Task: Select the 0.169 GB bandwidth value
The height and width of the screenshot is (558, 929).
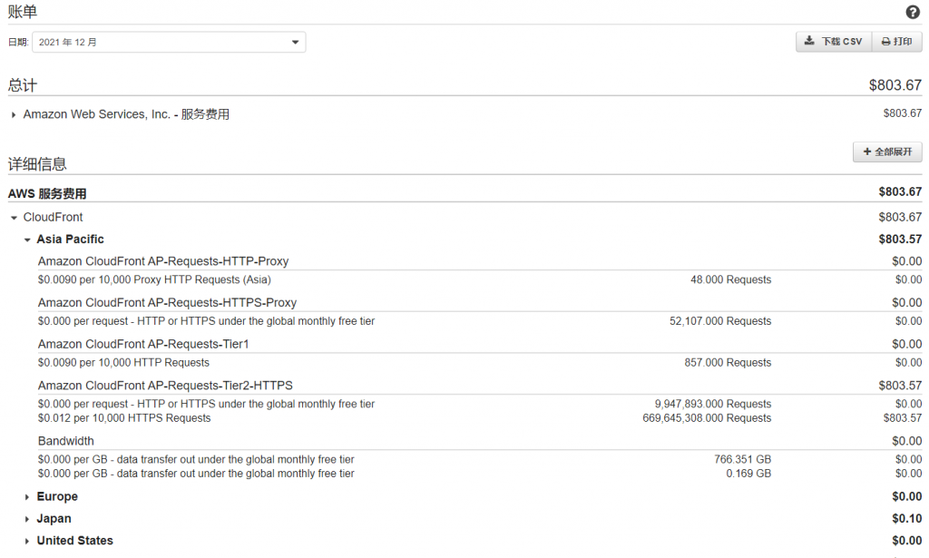Action: point(748,474)
